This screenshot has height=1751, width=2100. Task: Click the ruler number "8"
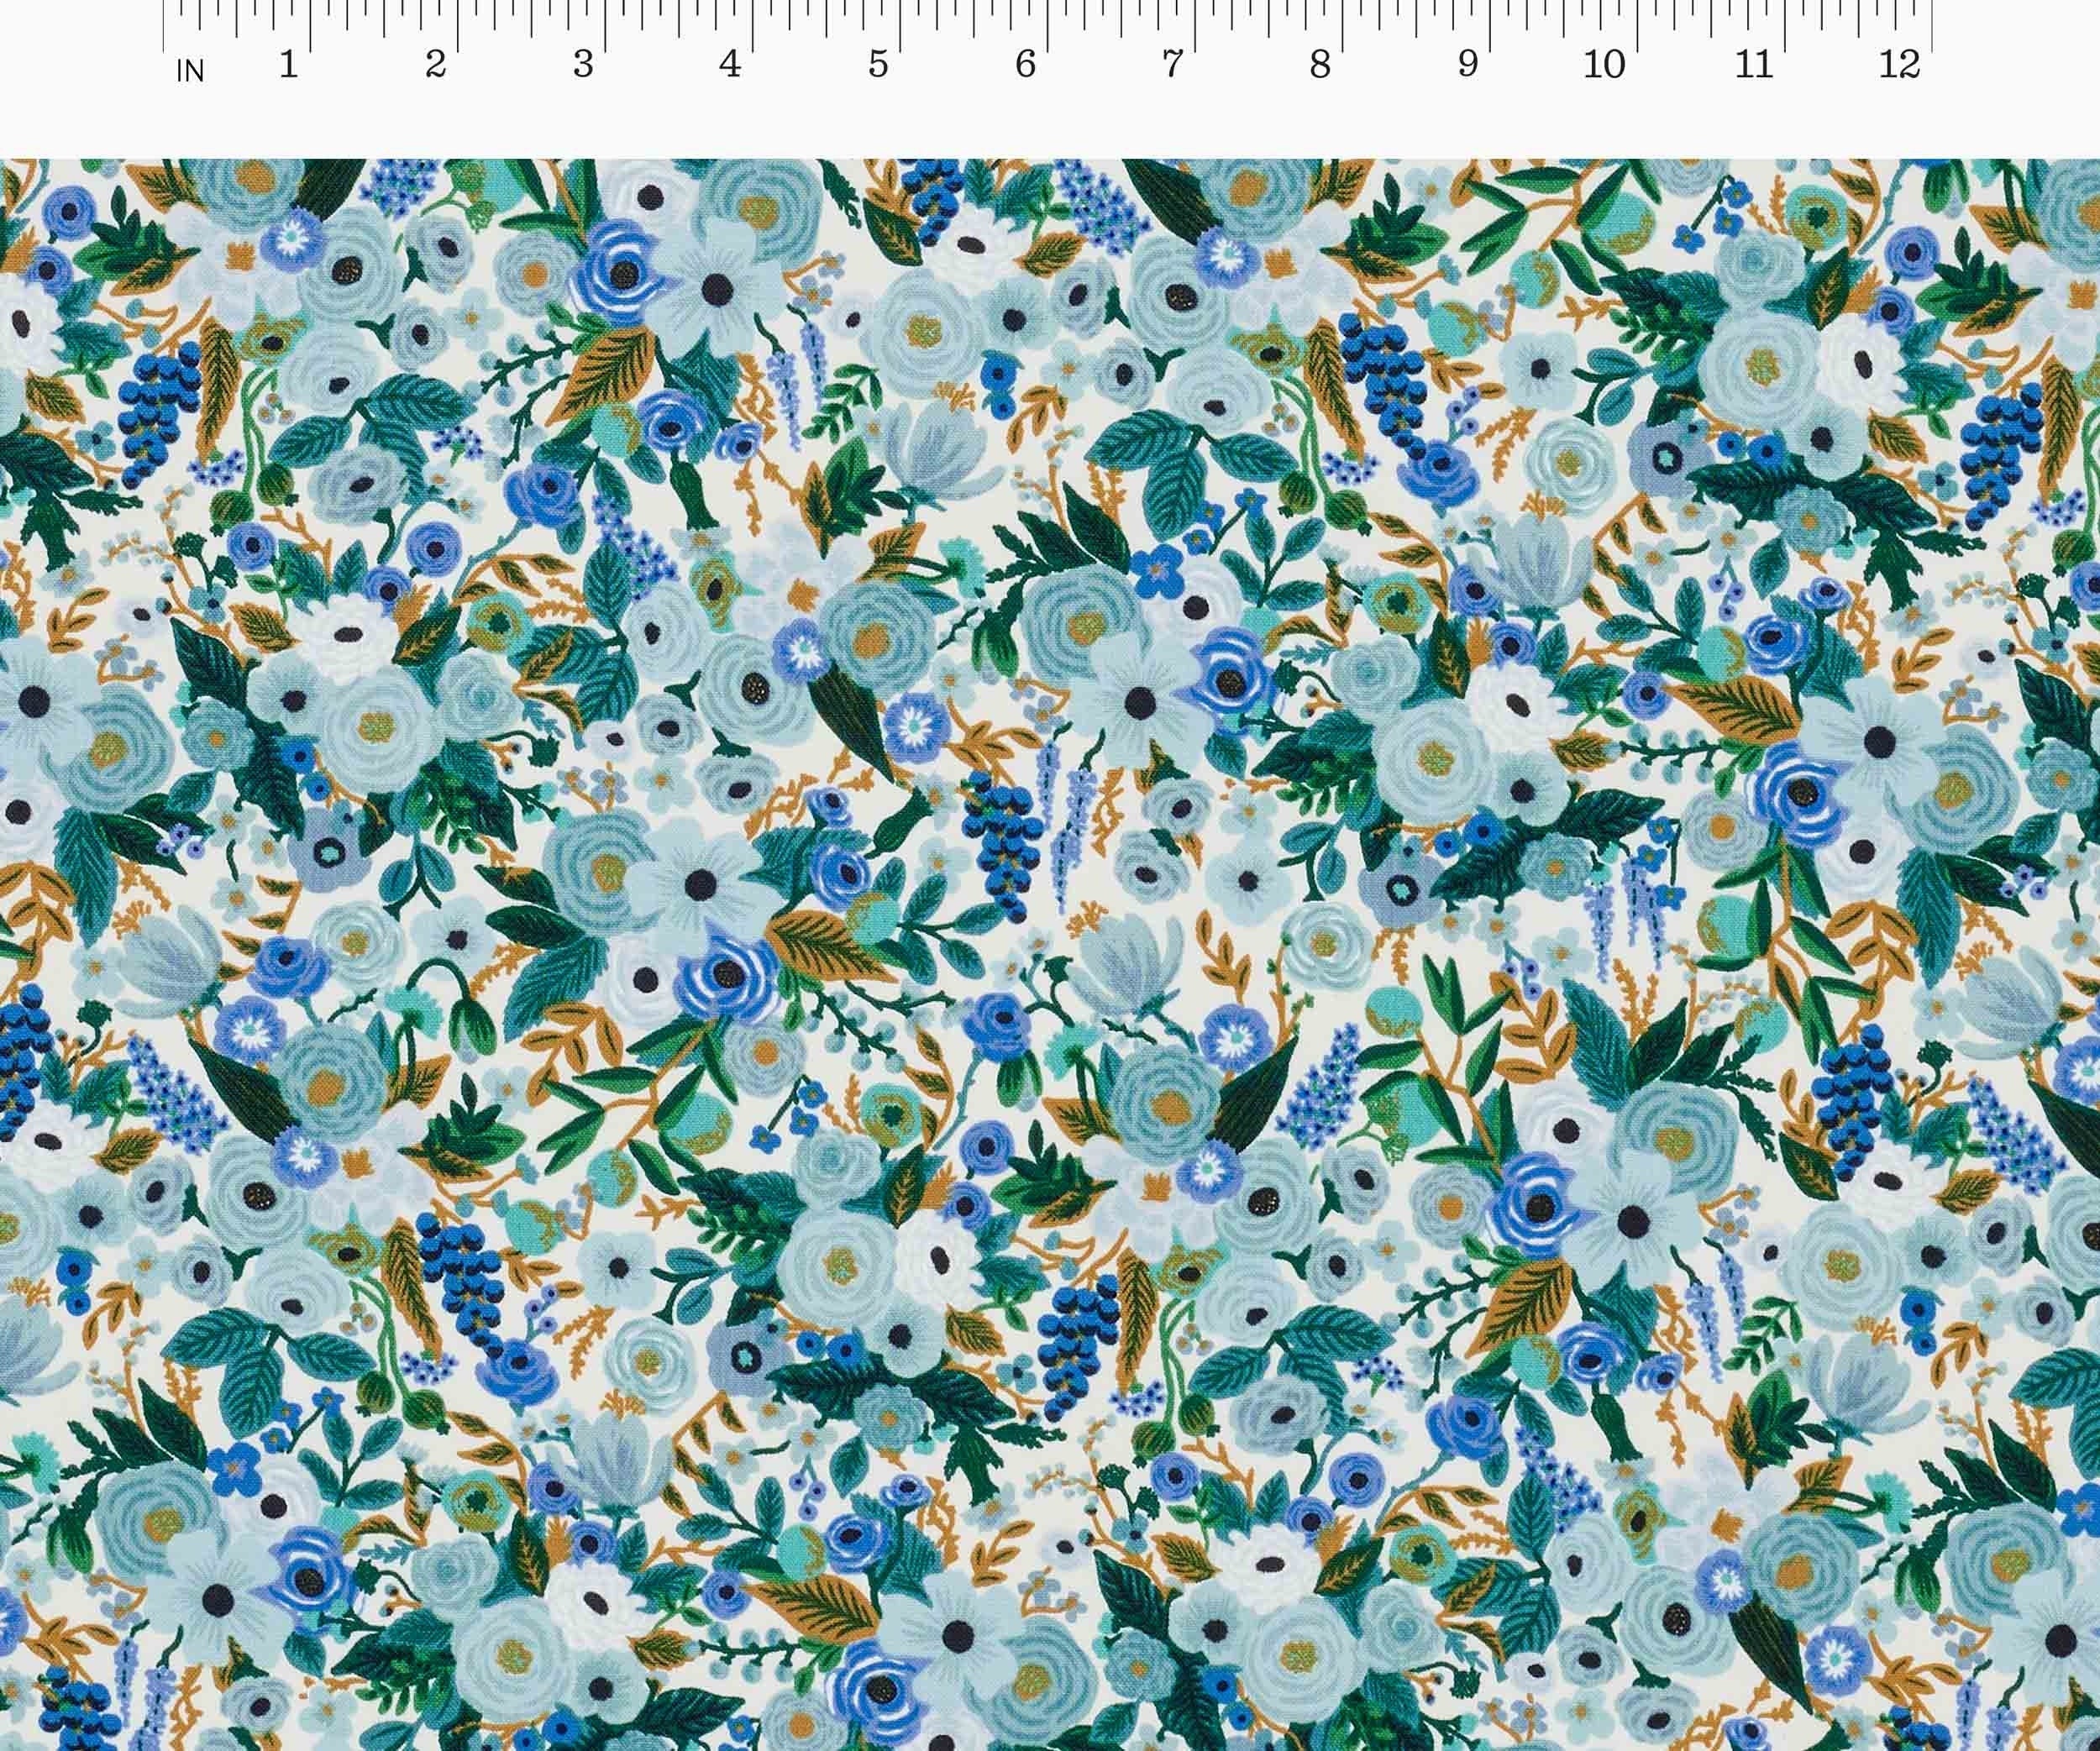pos(1320,65)
